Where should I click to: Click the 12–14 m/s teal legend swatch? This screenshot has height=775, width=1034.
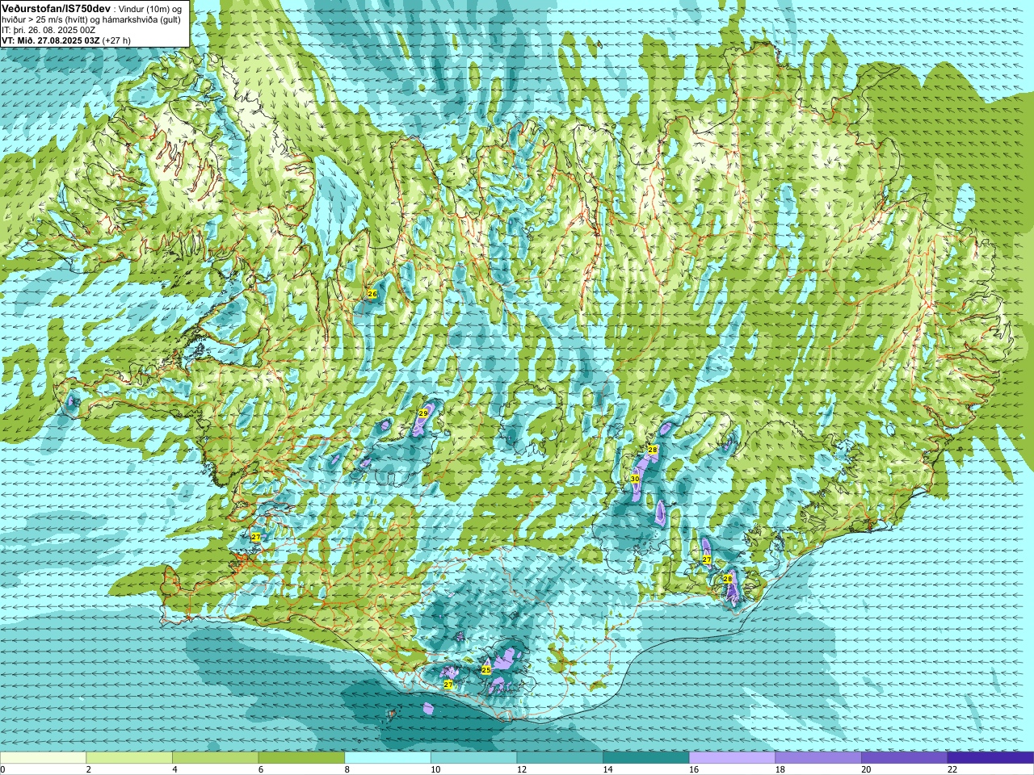point(560,757)
